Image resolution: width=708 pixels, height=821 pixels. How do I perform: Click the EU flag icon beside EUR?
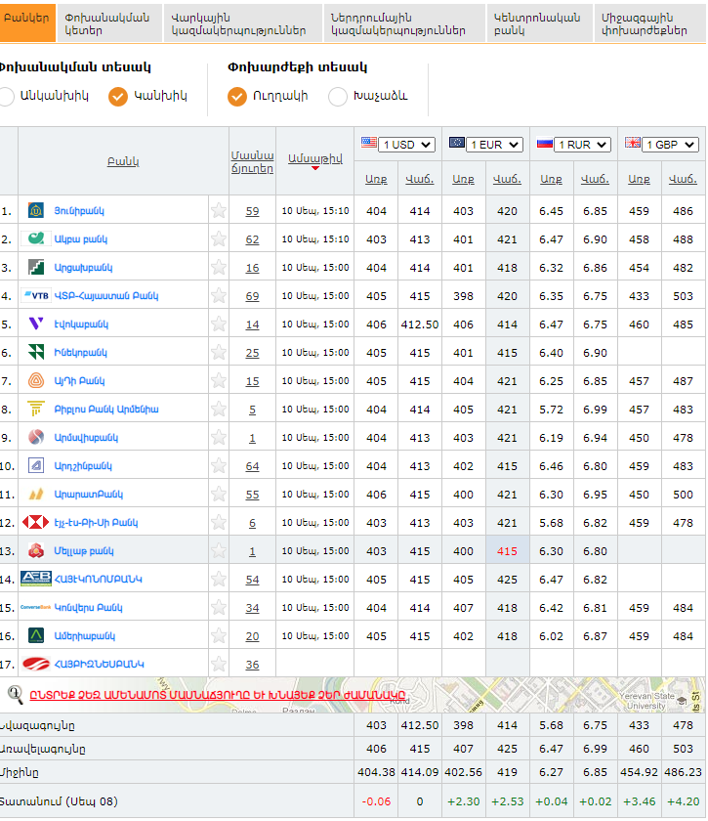click(457, 143)
